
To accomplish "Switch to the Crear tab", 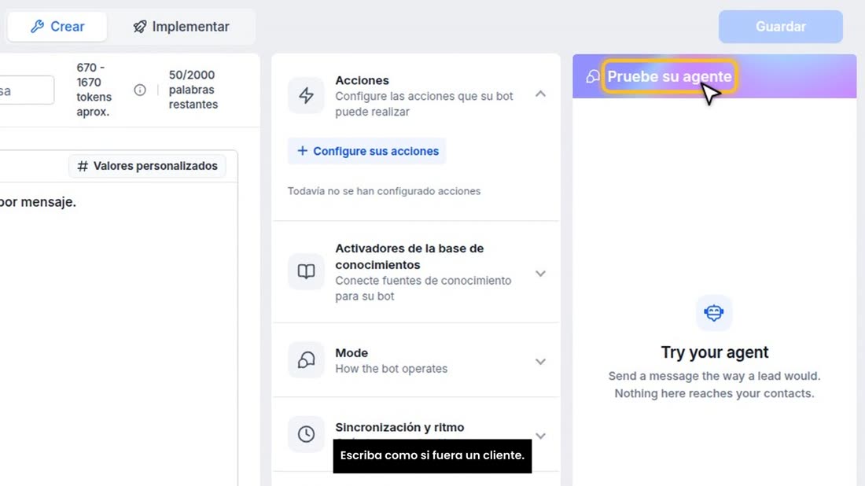I will tap(57, 27).
